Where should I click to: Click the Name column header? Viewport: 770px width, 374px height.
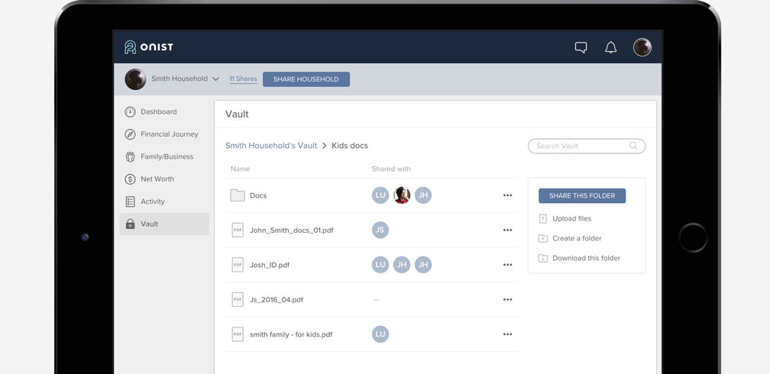(x=240, y=169)
